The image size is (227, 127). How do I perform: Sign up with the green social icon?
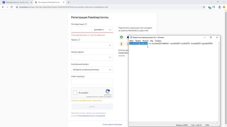(121, 37)
